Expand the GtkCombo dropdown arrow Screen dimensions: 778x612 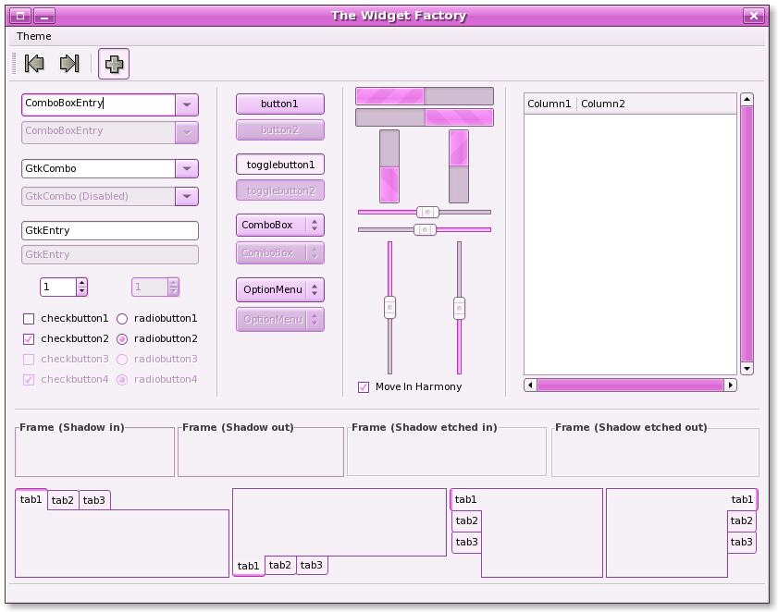click(187, 168)
